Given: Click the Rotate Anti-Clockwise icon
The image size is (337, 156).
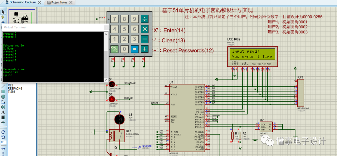Looking at the screenshot, I should click(3, 137).
